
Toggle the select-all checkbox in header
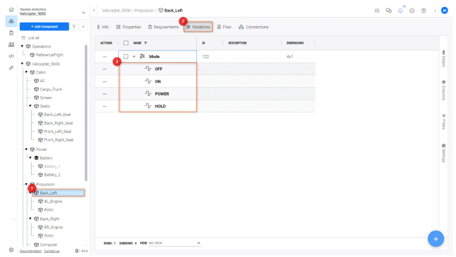click(126, 43)
